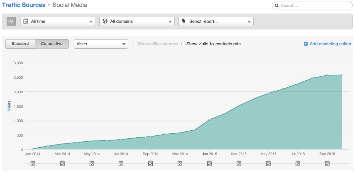Toggle the Show offline sources checkbox

(x=135, y=44)
